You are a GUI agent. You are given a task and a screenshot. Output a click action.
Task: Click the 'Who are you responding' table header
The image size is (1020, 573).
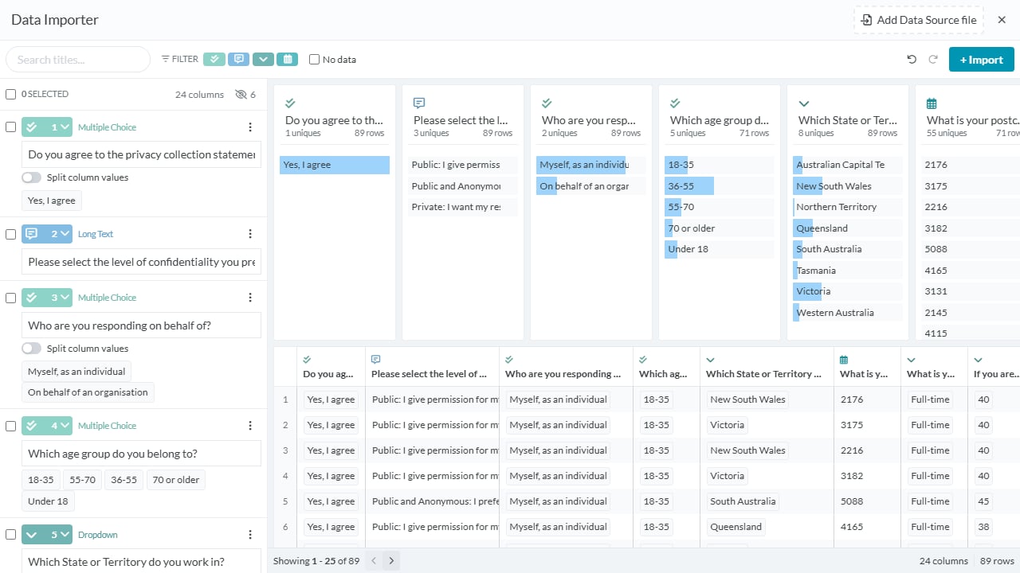pos(566,367)
